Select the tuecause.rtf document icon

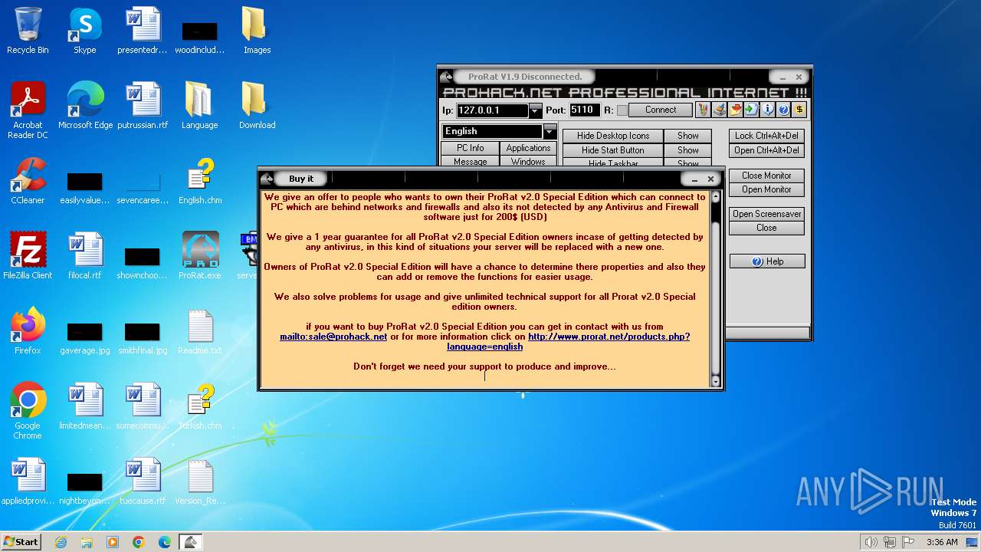point(143,482)
